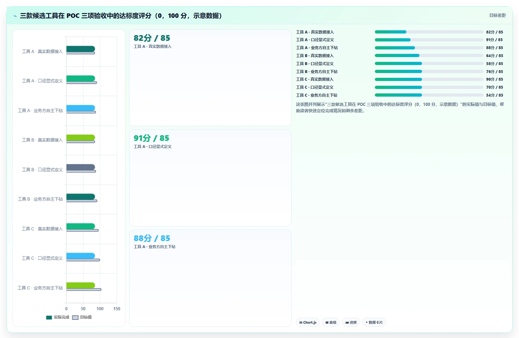Click the green actual bar for 工具 C · 真实数据接入
This screenshot has width=519, height=338.
pos(81,226)
